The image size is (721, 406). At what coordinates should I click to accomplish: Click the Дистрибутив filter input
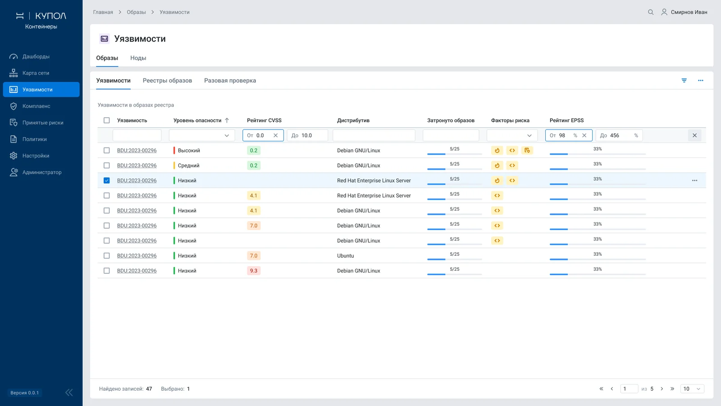coord(374,135)
